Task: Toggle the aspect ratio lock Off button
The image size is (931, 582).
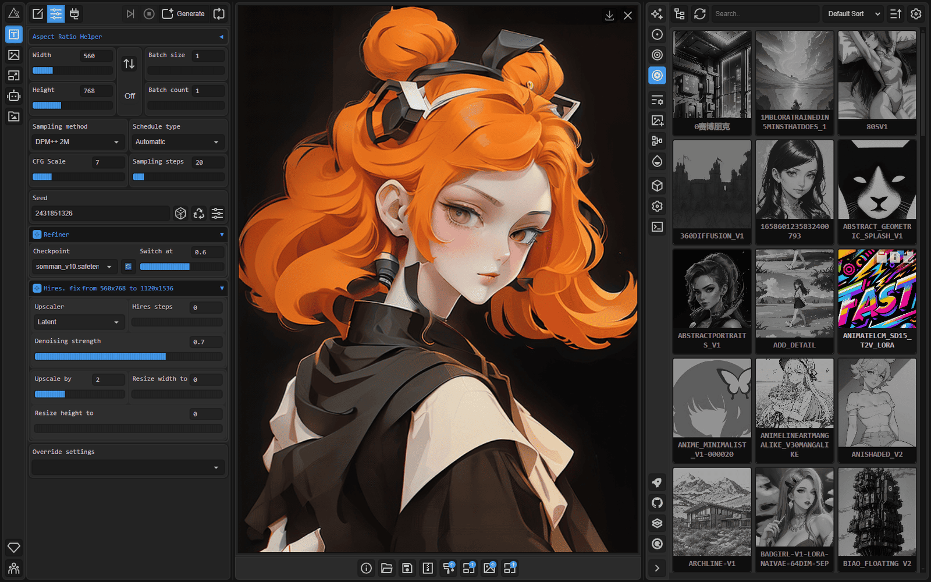Action: [129, 96]
